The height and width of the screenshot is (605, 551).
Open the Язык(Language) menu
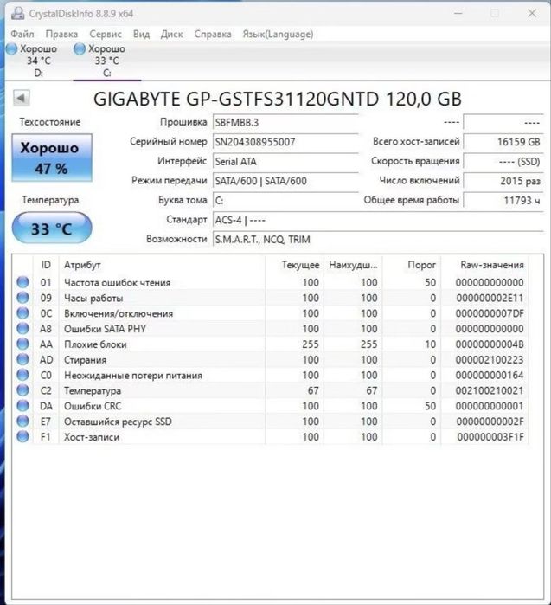278,34
